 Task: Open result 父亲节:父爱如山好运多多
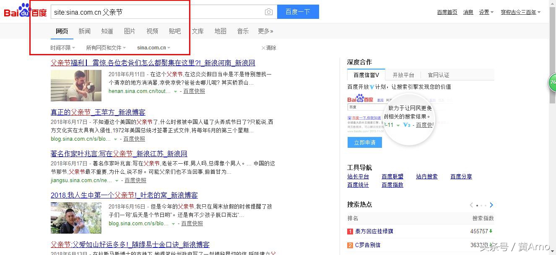[x=130, y=245]
